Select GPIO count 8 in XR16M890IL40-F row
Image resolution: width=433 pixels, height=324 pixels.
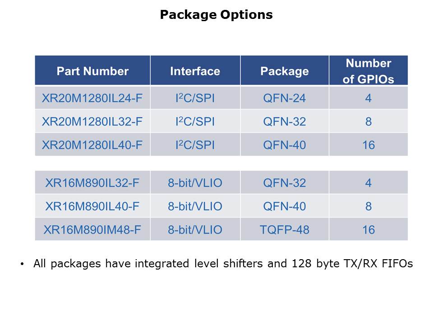(368, 206)
